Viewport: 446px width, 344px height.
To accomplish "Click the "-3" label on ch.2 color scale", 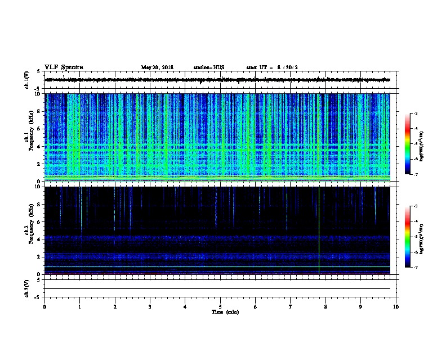I will point(416,206).
